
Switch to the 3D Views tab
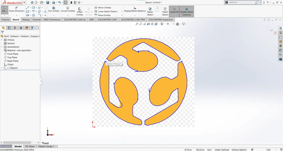[x=30, y=146]
